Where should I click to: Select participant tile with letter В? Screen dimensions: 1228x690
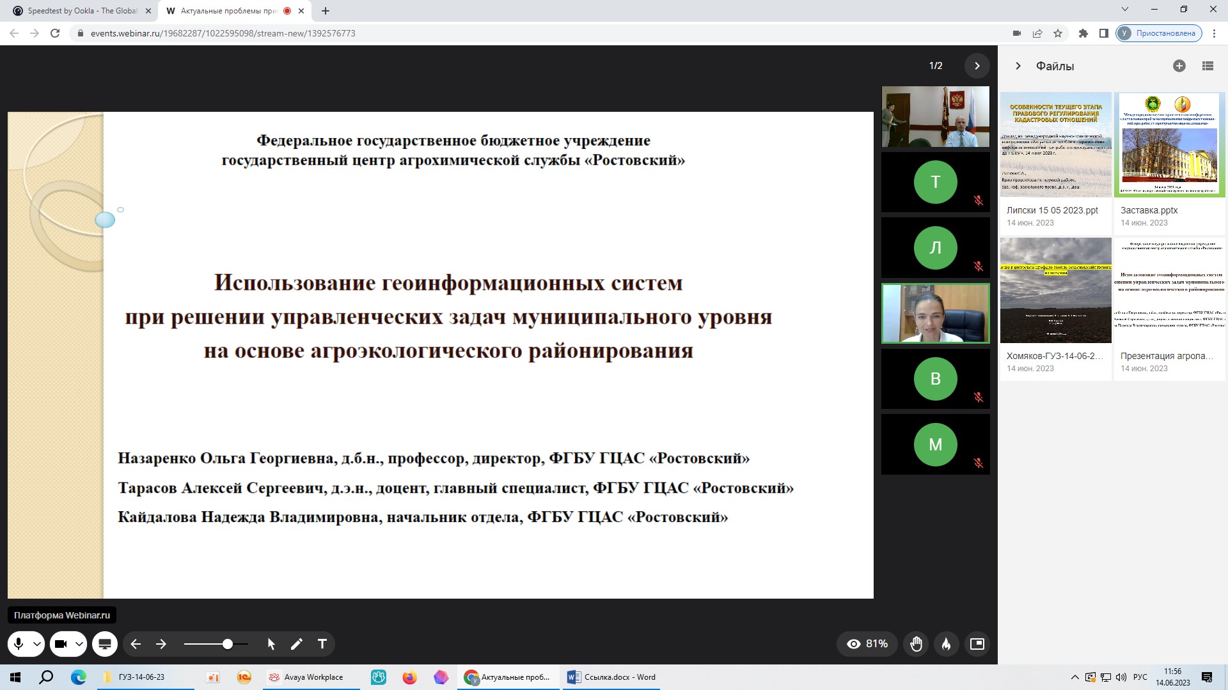tap(936, 378)
